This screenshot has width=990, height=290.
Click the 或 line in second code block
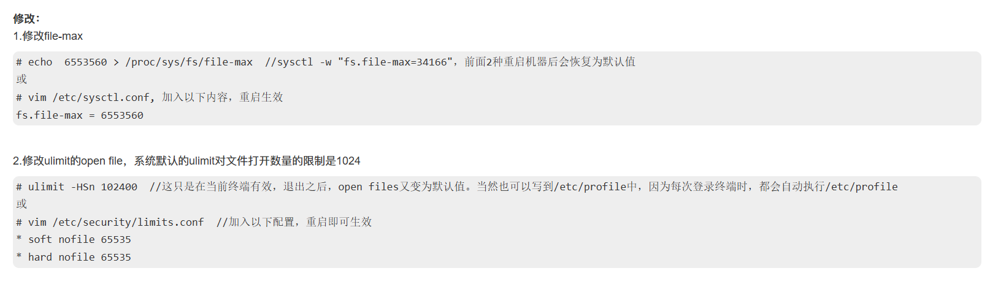coord(21,204)
